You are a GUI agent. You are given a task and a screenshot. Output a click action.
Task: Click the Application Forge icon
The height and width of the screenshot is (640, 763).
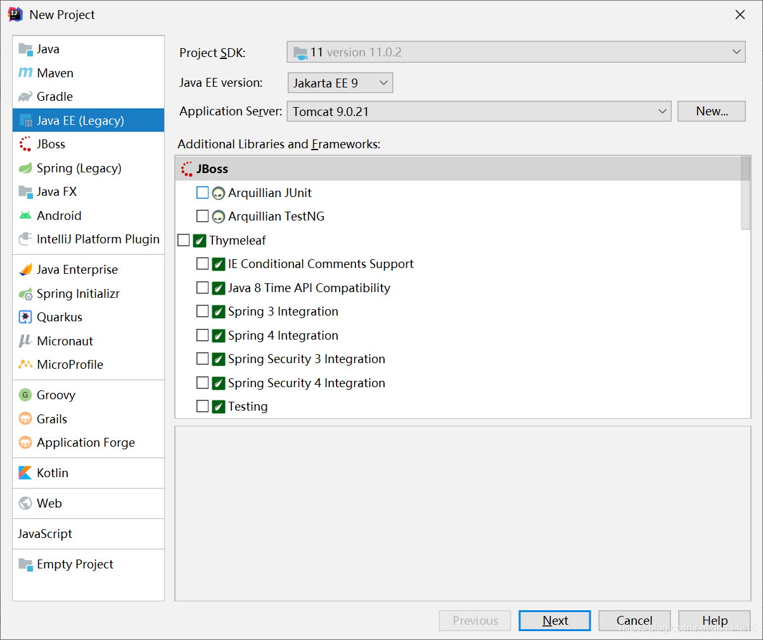pos(25,443)
